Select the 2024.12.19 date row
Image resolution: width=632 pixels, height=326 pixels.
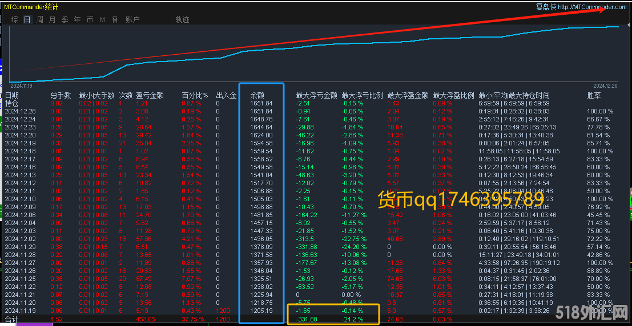pyautogui.click(x=21, y=143)
